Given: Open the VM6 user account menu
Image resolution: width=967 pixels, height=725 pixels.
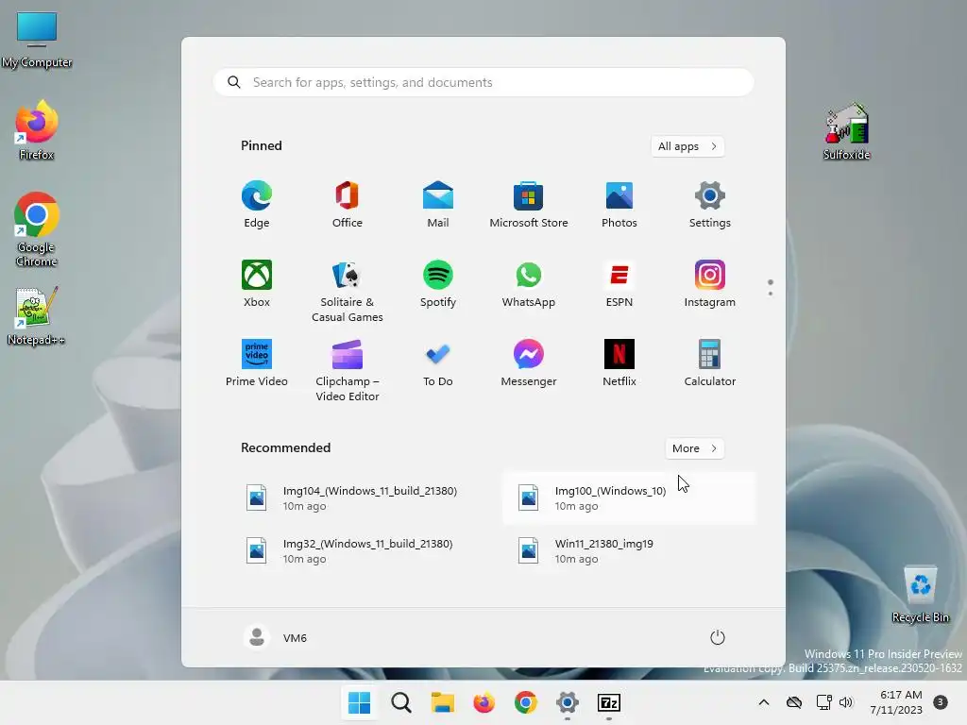Looking at the screenshot, I should (x=276, y=637).
